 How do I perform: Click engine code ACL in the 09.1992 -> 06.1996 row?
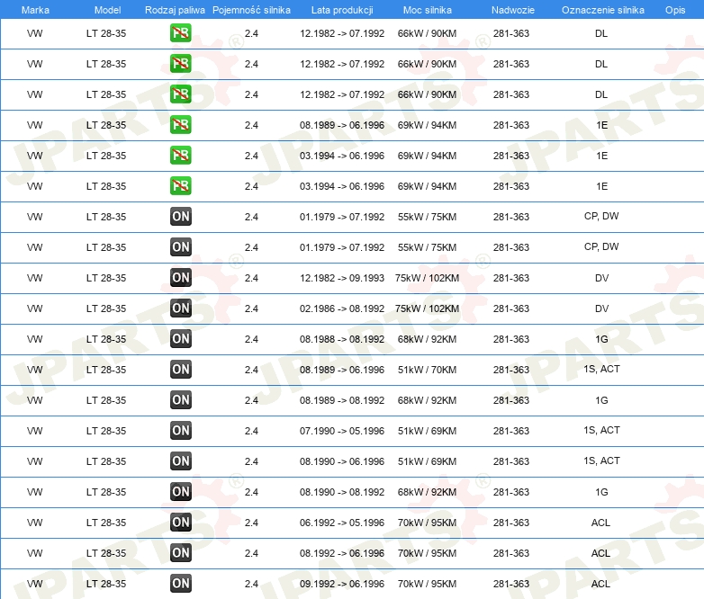600,584
